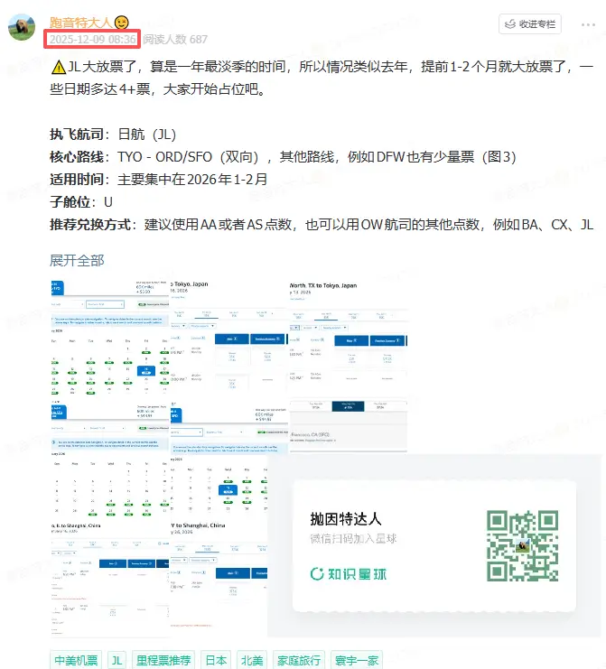Open the second-row left calendar thumbnail
Screen dimensions: 606x669
(x=110, y=459)
